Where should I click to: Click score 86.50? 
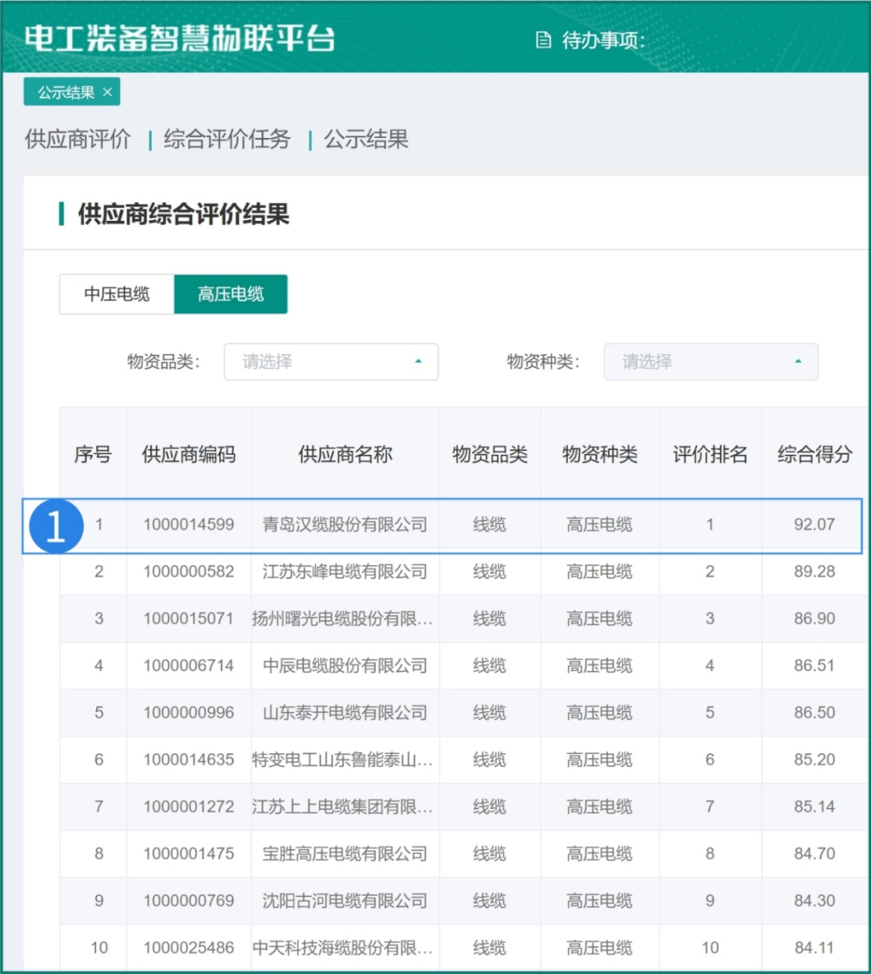click(x=815, y=713)
